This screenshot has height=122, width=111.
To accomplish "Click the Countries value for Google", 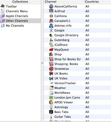I will 87,30.
